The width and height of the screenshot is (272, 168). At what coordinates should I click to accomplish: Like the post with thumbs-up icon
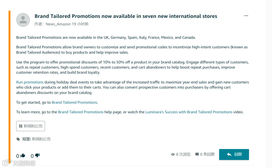point(23,155)
